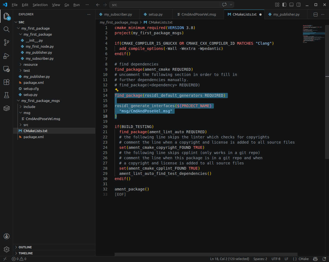Switch to the my_subscriber.py tab
Viewport: 329px width, 262px height.
(x=118, y=15)
